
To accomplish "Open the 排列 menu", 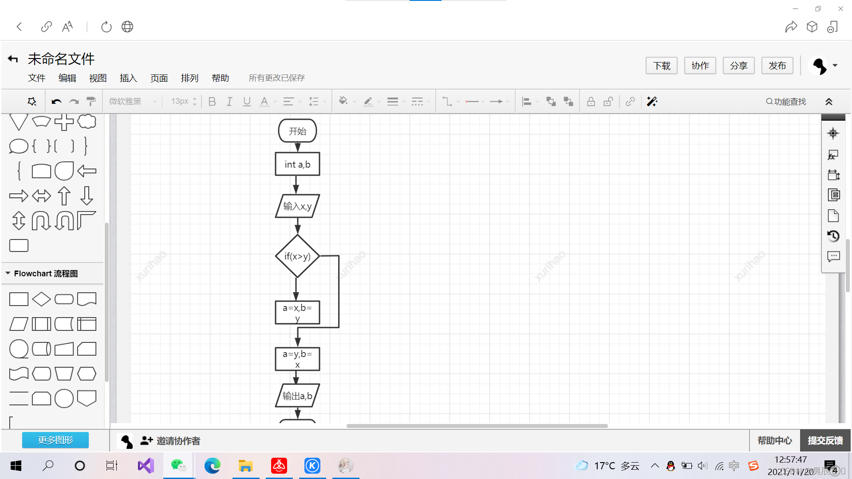I will [x=189, y=78].
